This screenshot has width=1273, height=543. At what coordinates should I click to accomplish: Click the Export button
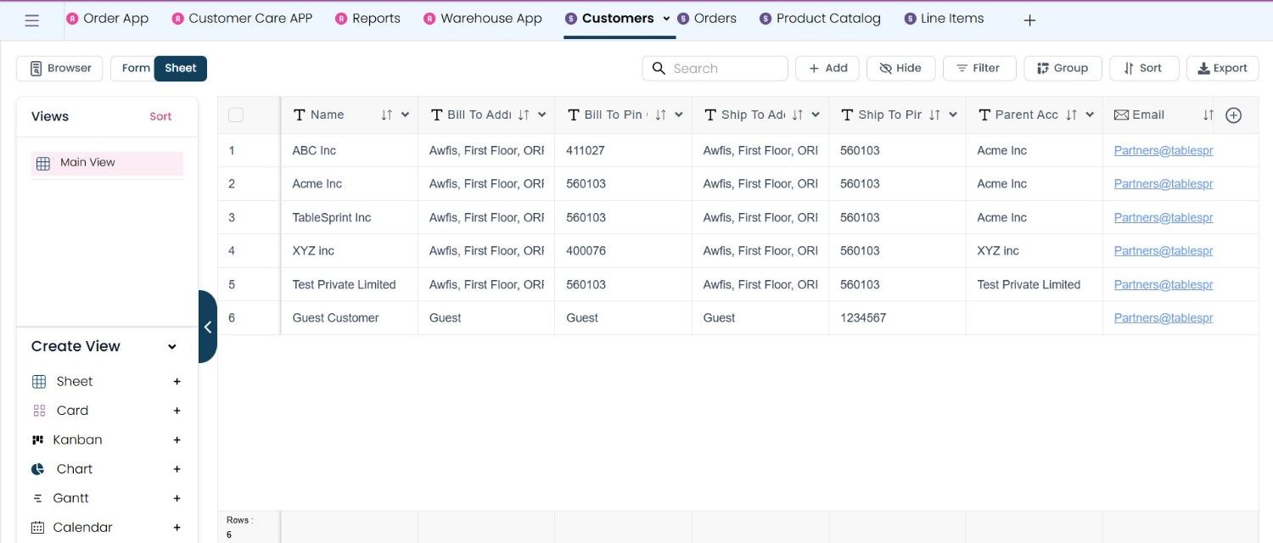pyautogui.click(x=1222, y=69)
